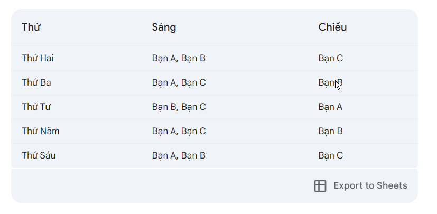Select the Thứ Sáu row label
The height and width of the screenshot is (214, 437).
click(39, 155)
